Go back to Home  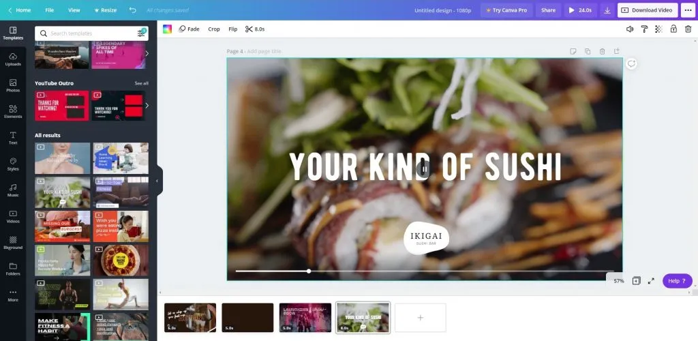tap(20, 10)
